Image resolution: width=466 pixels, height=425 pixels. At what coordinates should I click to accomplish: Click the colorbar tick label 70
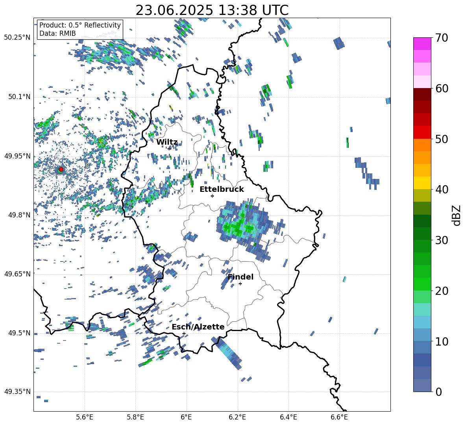442,38
